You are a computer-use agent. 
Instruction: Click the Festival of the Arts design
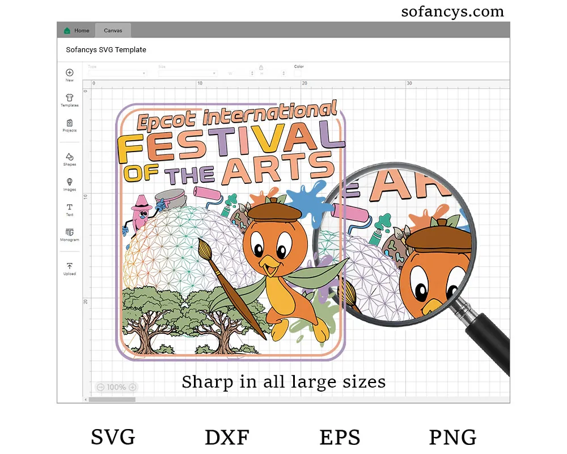231,232
